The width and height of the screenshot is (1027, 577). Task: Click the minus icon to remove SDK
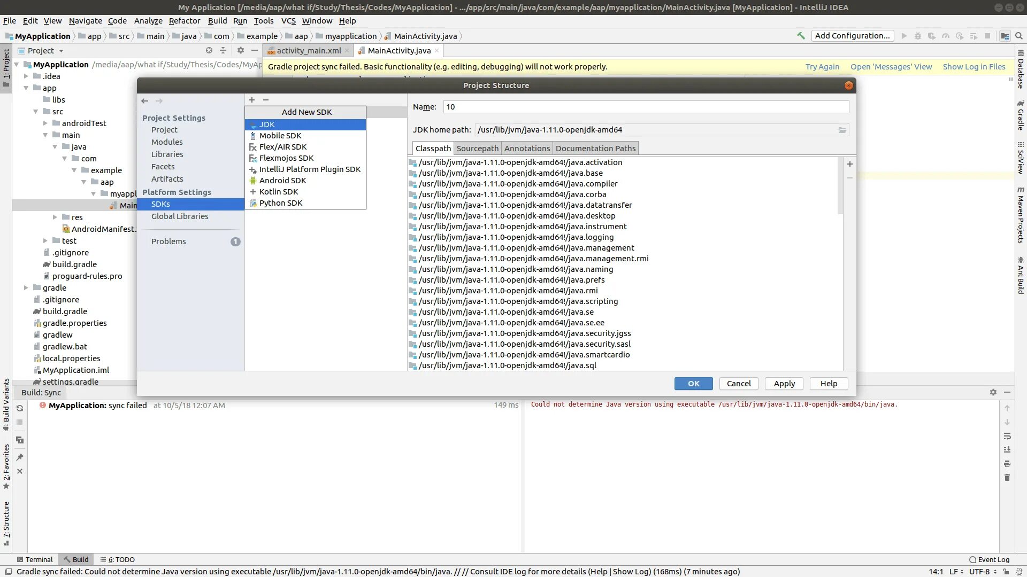point(265,100)
